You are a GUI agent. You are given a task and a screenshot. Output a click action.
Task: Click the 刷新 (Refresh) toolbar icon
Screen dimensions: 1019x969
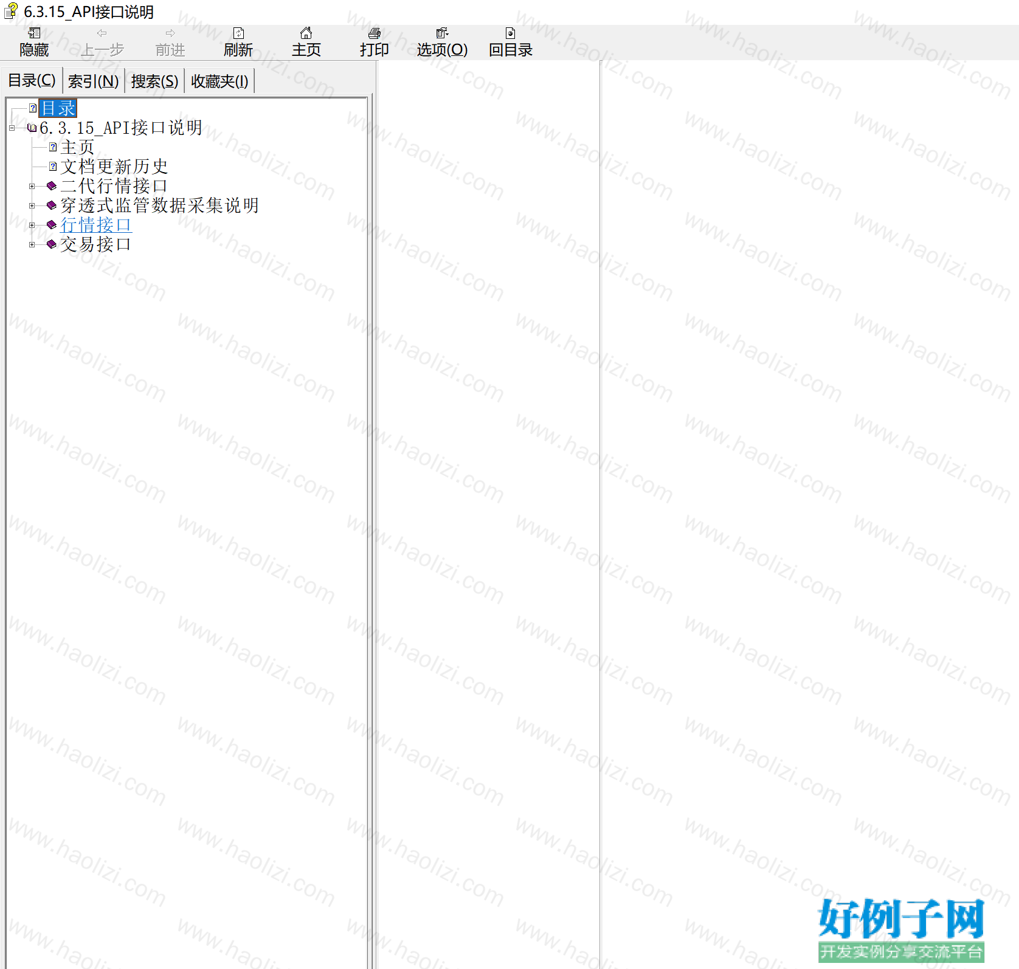tap(238, 33)
